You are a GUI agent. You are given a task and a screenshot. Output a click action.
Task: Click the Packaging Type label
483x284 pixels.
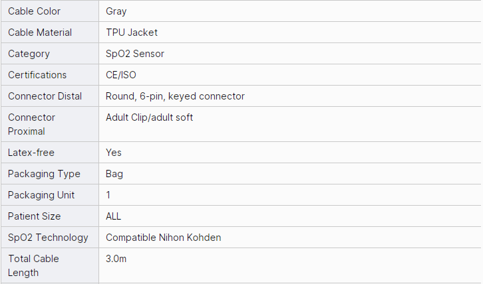(x=44, y=174)
